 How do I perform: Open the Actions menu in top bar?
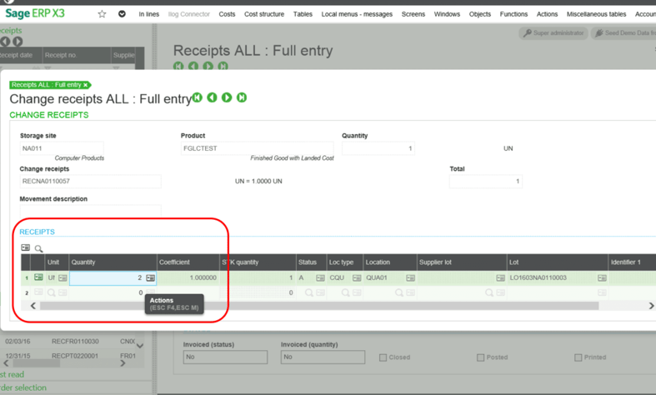click(548, 14)
